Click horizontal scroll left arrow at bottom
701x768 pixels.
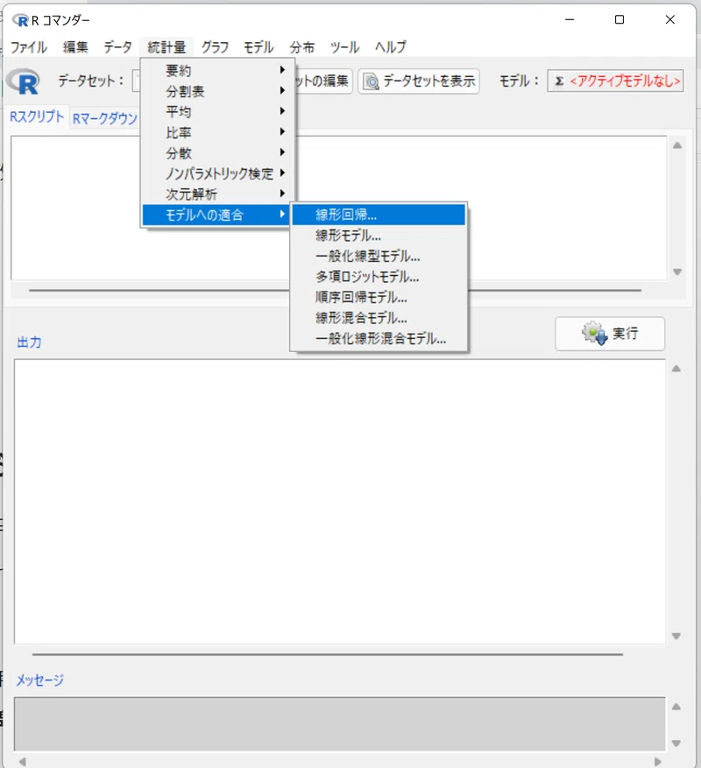click(23, 762)
